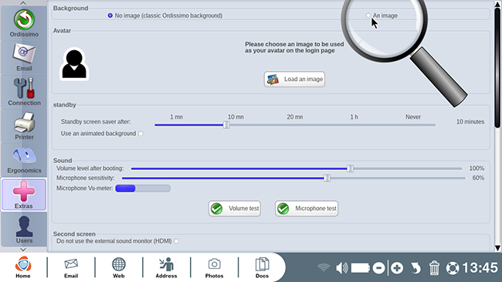The image size is (502, 282).
Task: Select No image classic background option
Action: (x=165, y=15)
